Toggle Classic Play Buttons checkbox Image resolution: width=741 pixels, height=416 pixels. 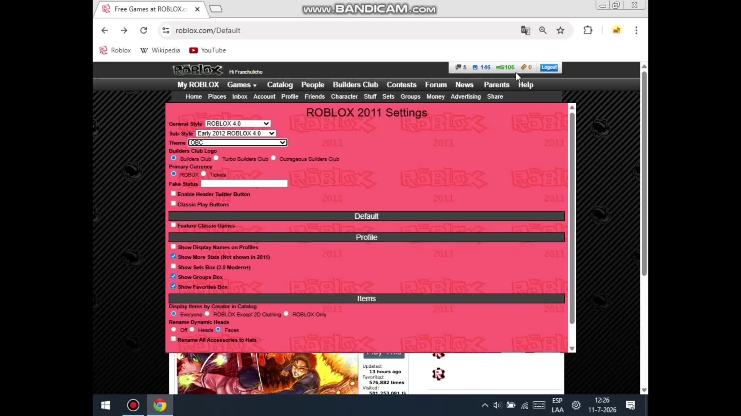(173, 204)
